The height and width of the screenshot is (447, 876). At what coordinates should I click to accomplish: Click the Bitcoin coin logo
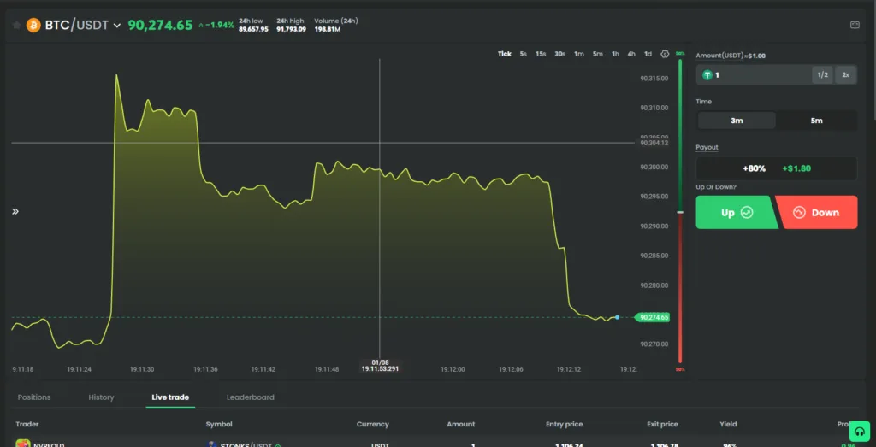(x=33, y=26)
